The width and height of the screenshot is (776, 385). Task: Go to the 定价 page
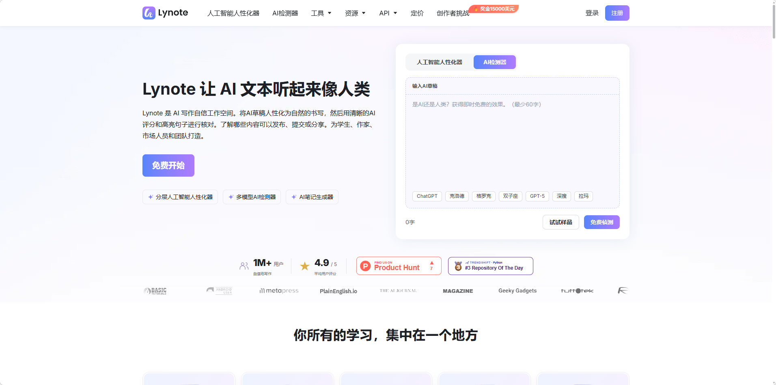(417, 13)
